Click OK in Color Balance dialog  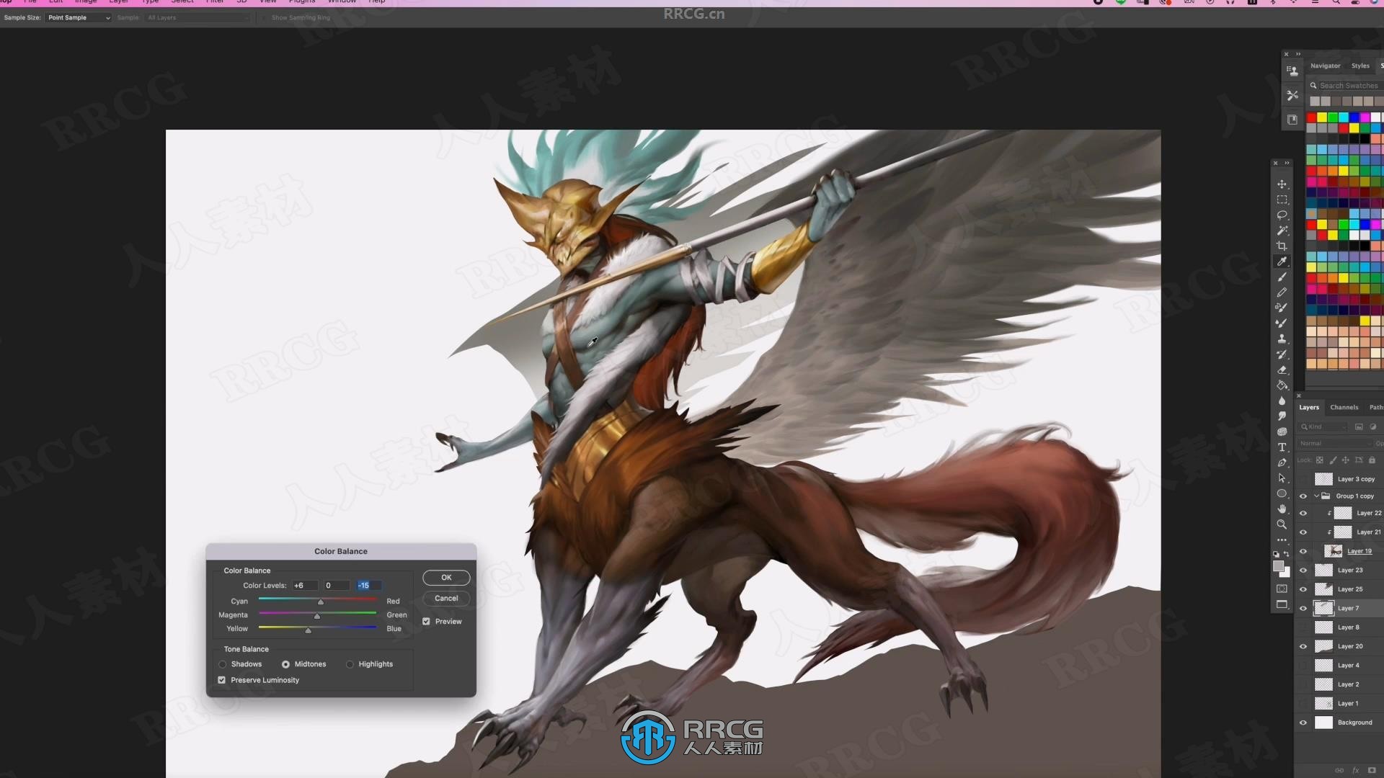click(x=446, y=578)
